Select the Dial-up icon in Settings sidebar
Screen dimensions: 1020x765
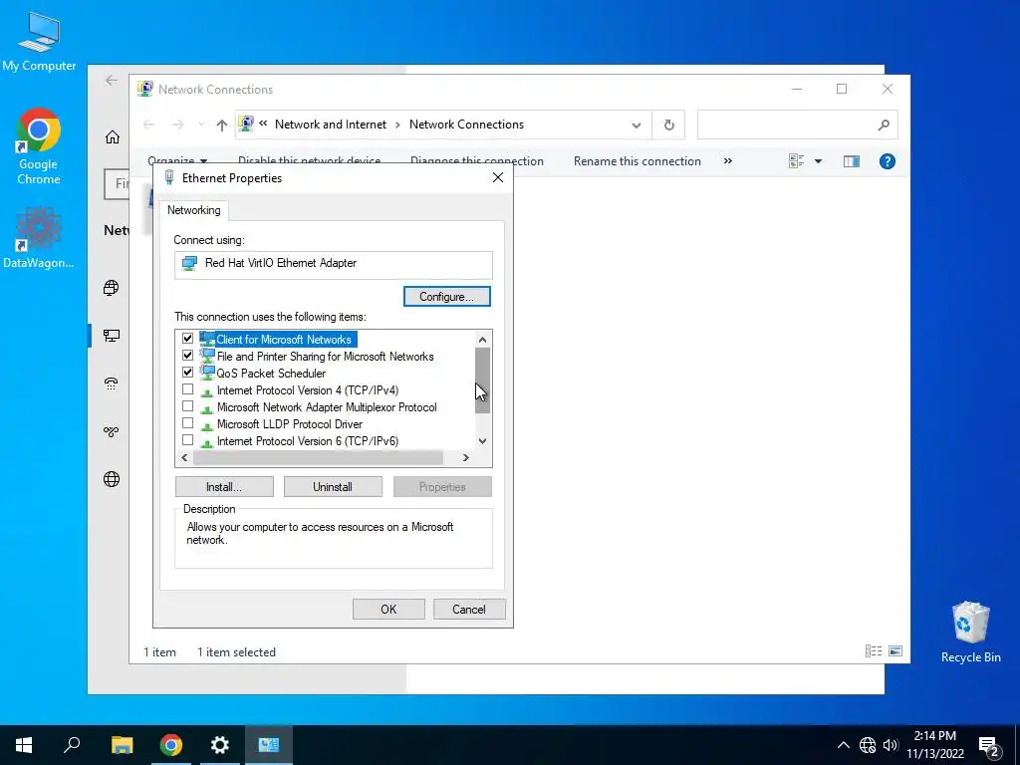click(112, 383)
